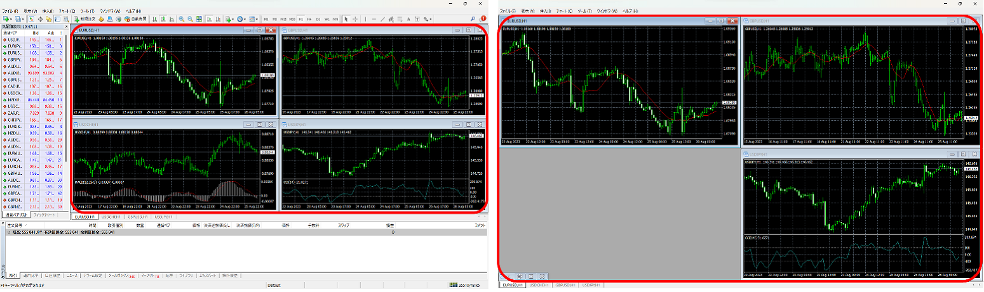Viewport: 984px width, 292px height.
Task: Select the horizontal line tool
Action: [x=374, y=19]
